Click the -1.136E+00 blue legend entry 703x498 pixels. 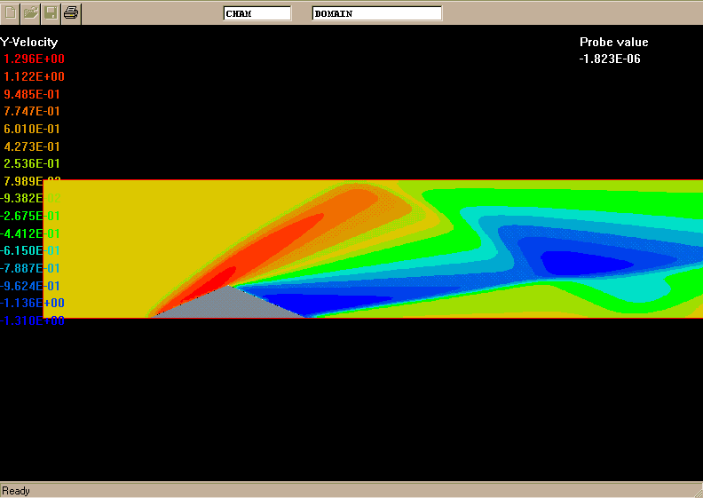(x=32, y=304)
